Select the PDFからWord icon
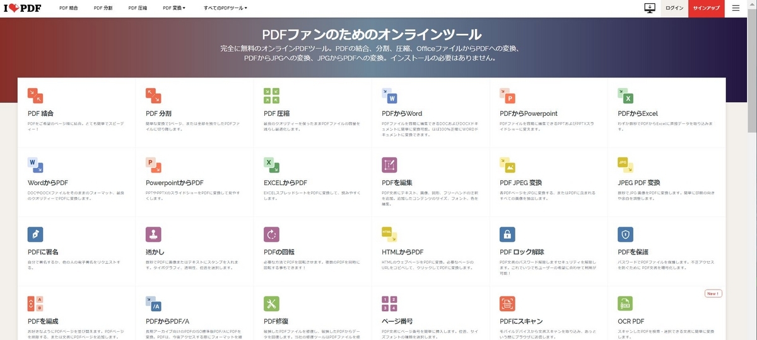This screenshot has height=340, width=757. 389,95
